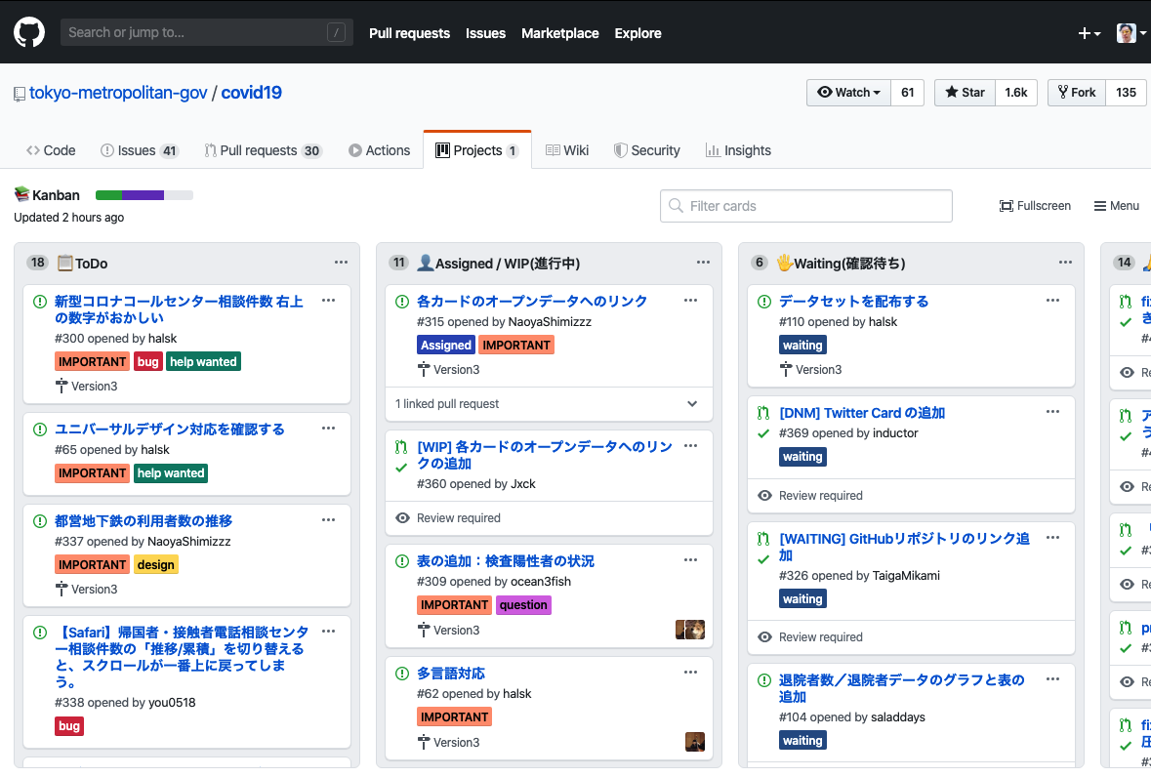This screenshot has height=777, width=1151.
Task: Click assignee avatar on 多言語対応 card
Action: point(694,742)
